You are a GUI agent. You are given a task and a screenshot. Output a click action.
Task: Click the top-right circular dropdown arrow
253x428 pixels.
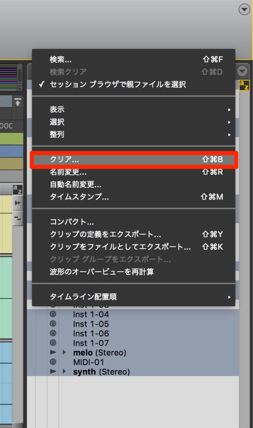click(244, 9)
